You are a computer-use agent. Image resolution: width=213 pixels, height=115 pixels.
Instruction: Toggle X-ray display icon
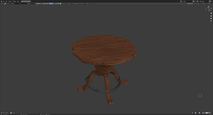click(203, 113)
